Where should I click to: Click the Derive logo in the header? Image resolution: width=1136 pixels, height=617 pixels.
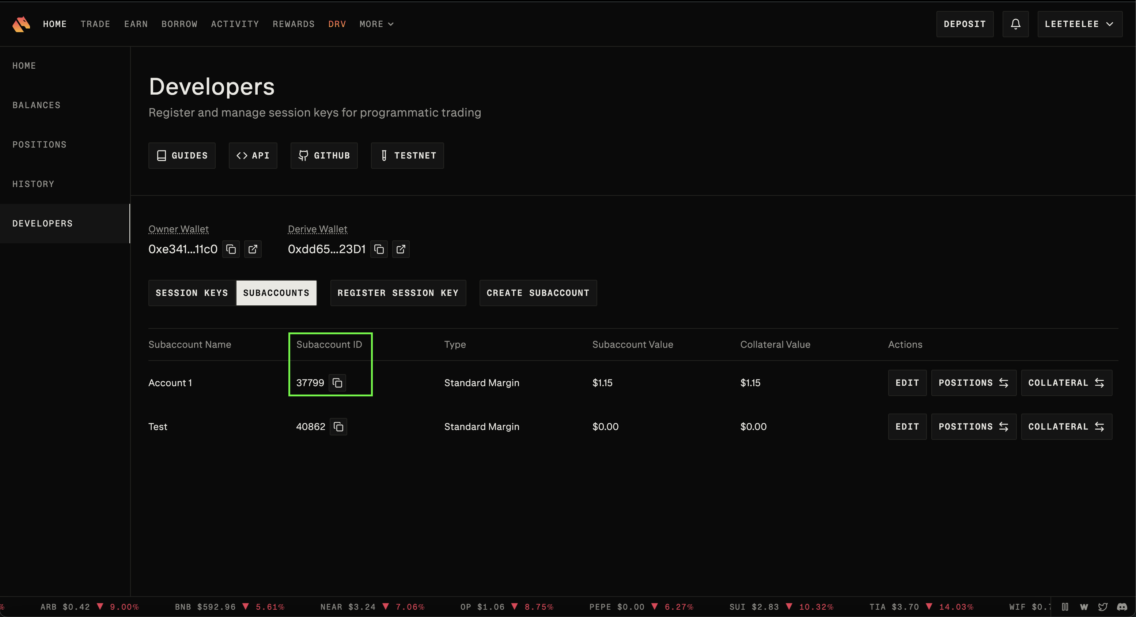coord(21,24)
